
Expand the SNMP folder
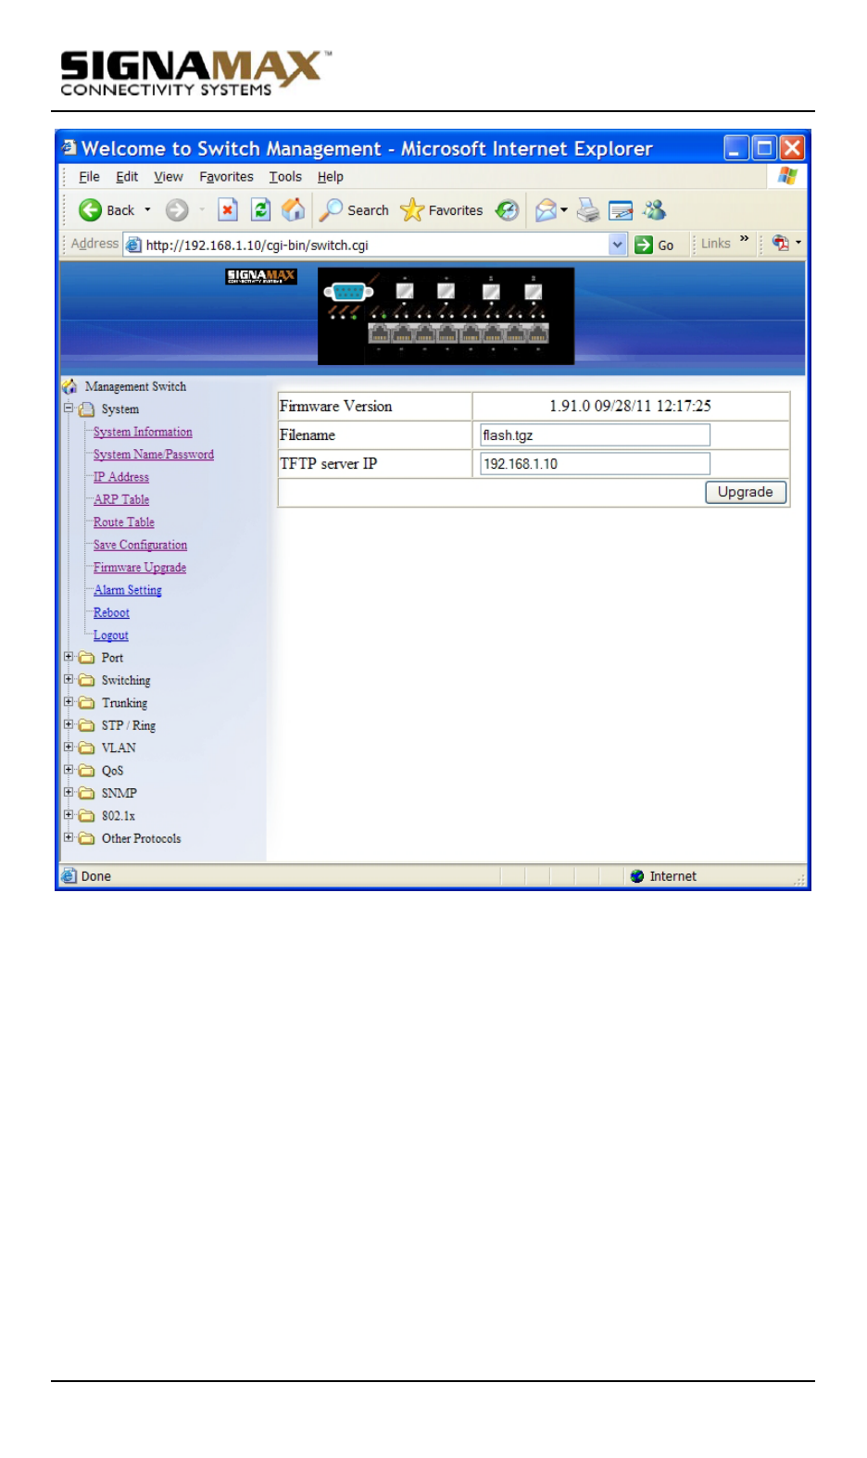(x=69, y=792)
